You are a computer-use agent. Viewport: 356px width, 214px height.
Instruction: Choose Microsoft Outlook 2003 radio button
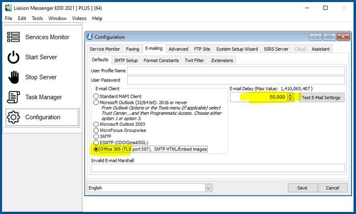(x=96, y=124)
